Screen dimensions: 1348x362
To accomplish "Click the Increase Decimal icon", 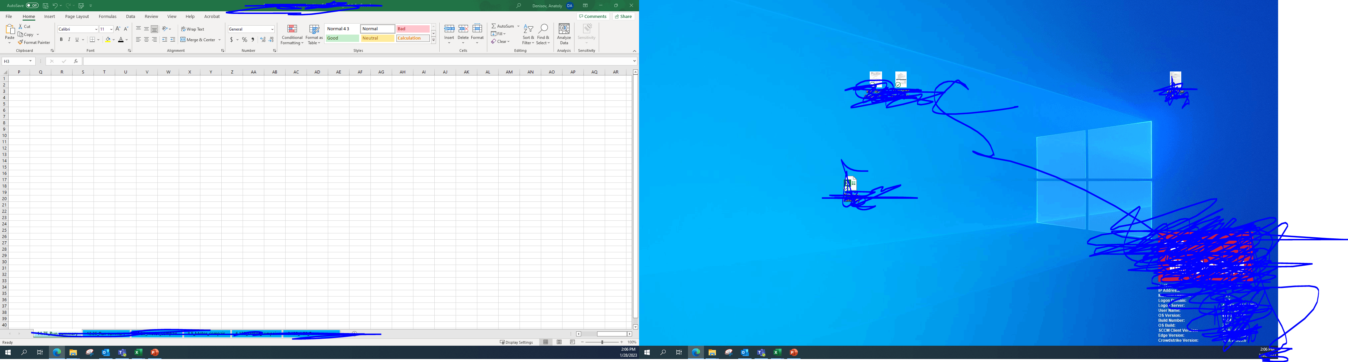I will pos(263,40).
